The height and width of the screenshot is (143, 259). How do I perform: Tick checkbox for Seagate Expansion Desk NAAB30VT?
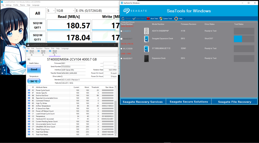click(121, 39)
